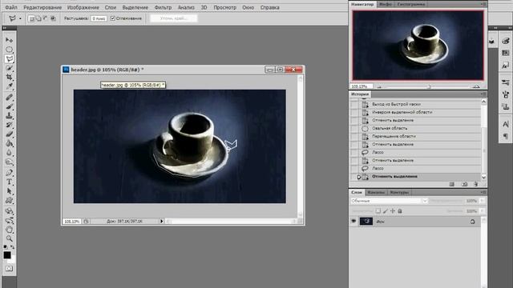Image resolution: width=513 pixels, height=288 pixels.
Task: Open document status bar info arrow menu
Action: coord(161,221)
